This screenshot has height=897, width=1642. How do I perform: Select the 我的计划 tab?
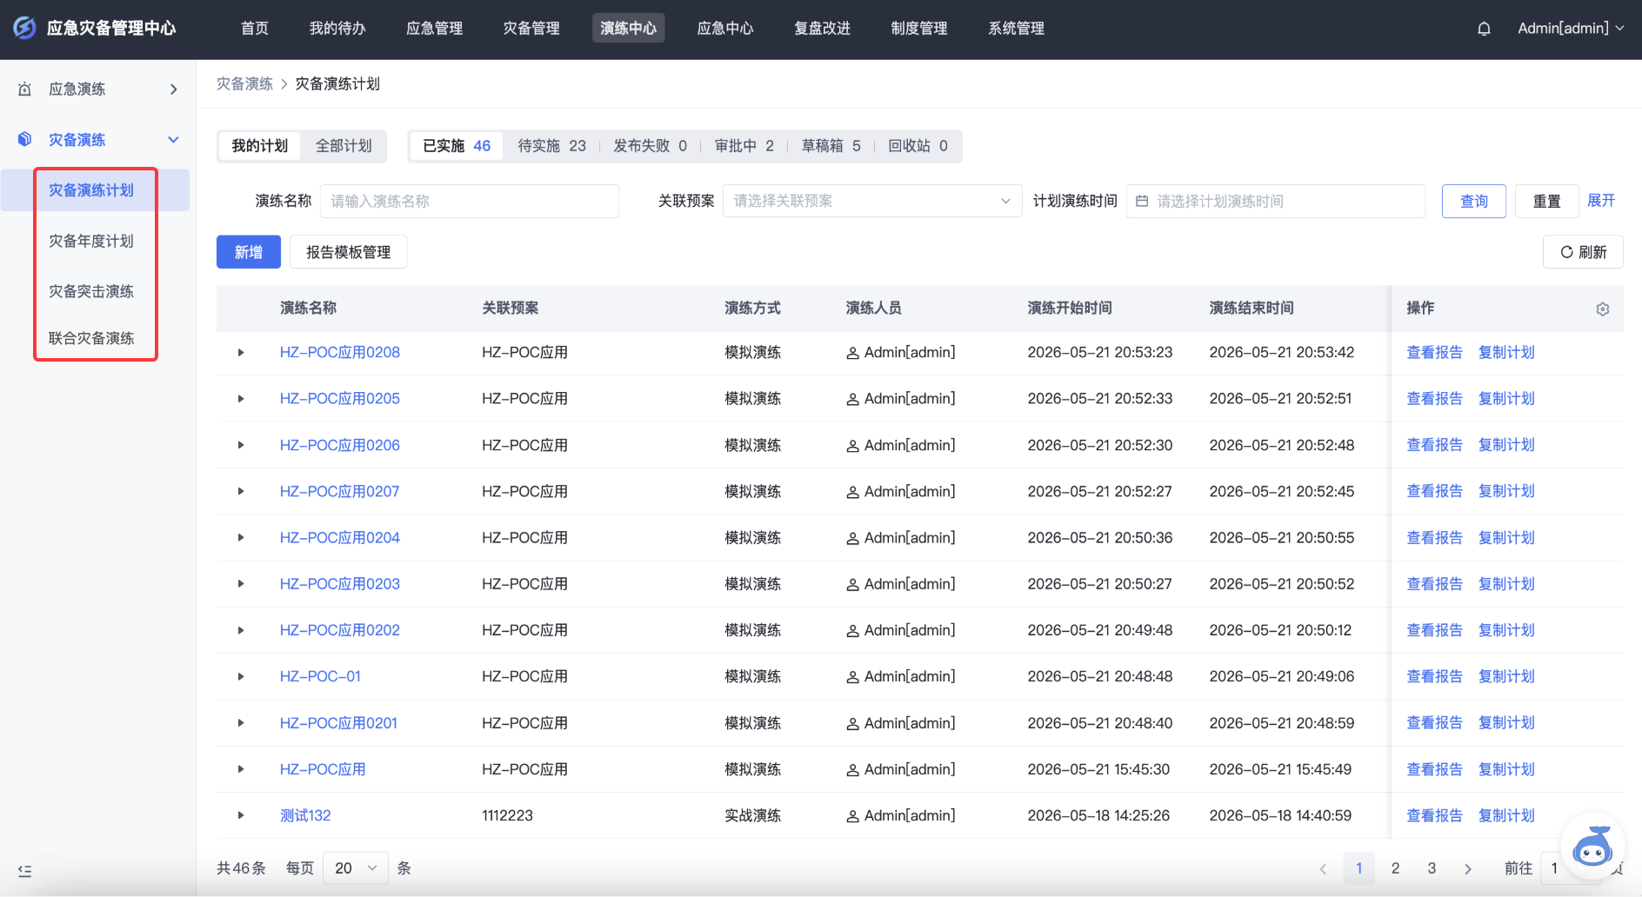tap(260, 146)
